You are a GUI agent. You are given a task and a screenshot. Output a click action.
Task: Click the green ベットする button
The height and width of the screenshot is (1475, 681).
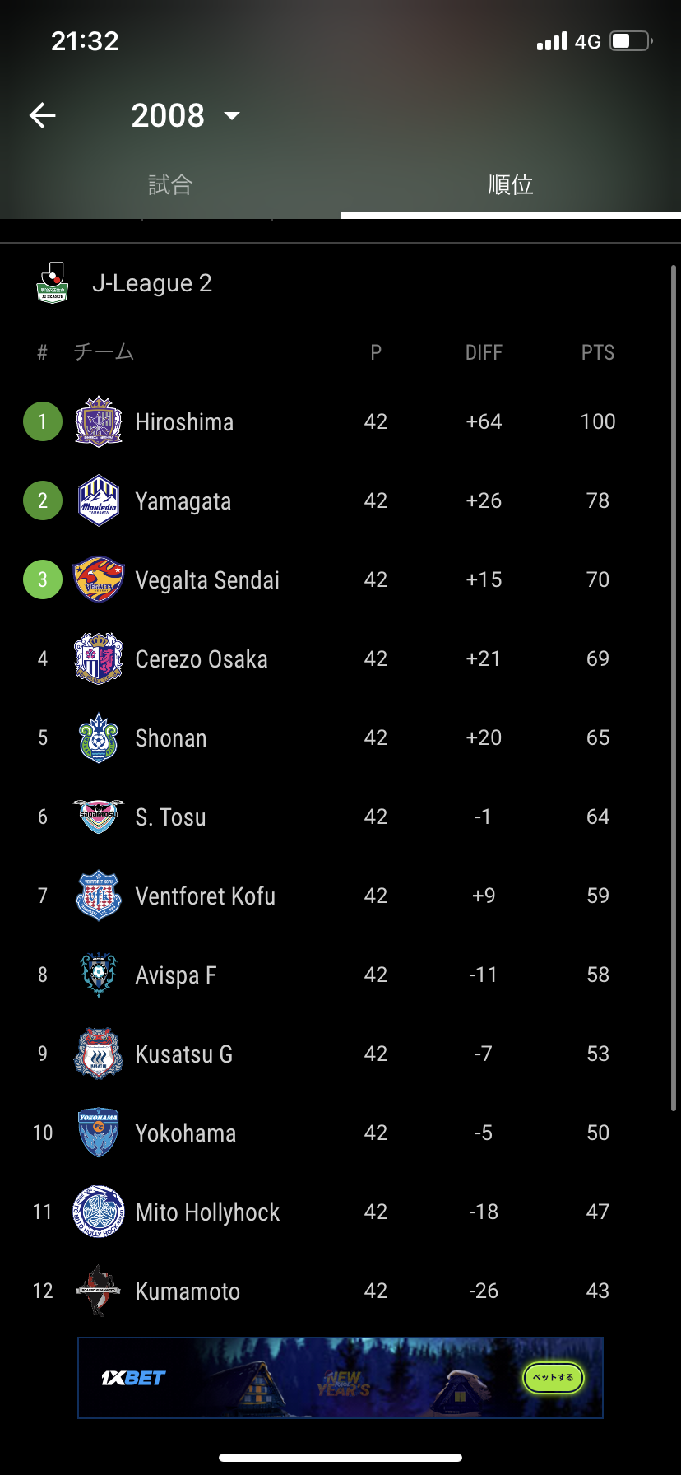tap(554, 1377)
